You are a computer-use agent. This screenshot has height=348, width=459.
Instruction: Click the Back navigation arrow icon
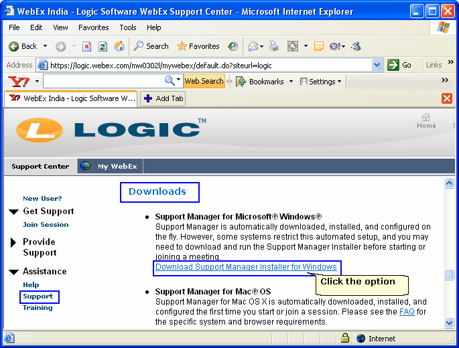(13, 46)
